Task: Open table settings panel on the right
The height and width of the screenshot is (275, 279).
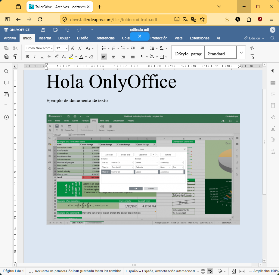Action: [x=273, y=83]
